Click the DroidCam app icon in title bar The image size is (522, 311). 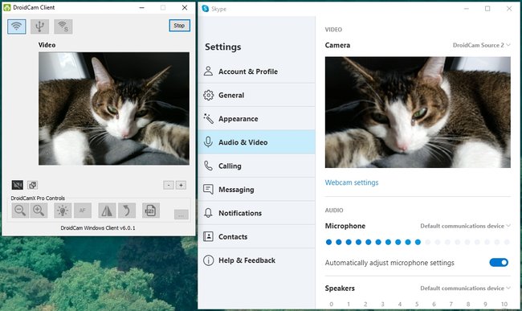(x=7, y=7)
